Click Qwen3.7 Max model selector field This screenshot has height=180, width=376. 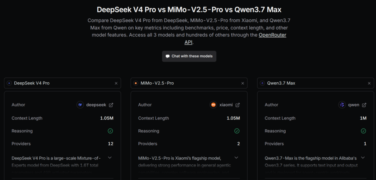pos(315,83)
